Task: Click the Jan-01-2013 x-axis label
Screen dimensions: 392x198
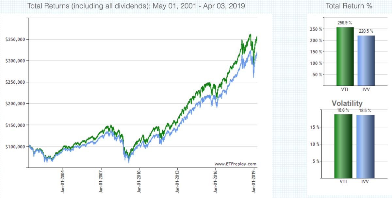Action: click(x=178, y=182)
